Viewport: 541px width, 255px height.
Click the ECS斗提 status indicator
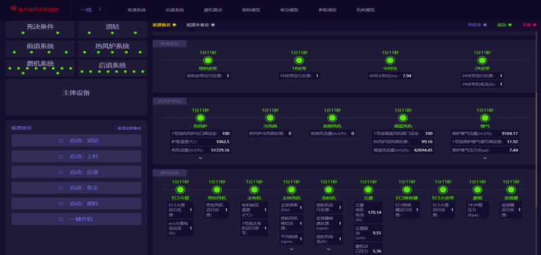pyautogui.click(x=180, y=189)
